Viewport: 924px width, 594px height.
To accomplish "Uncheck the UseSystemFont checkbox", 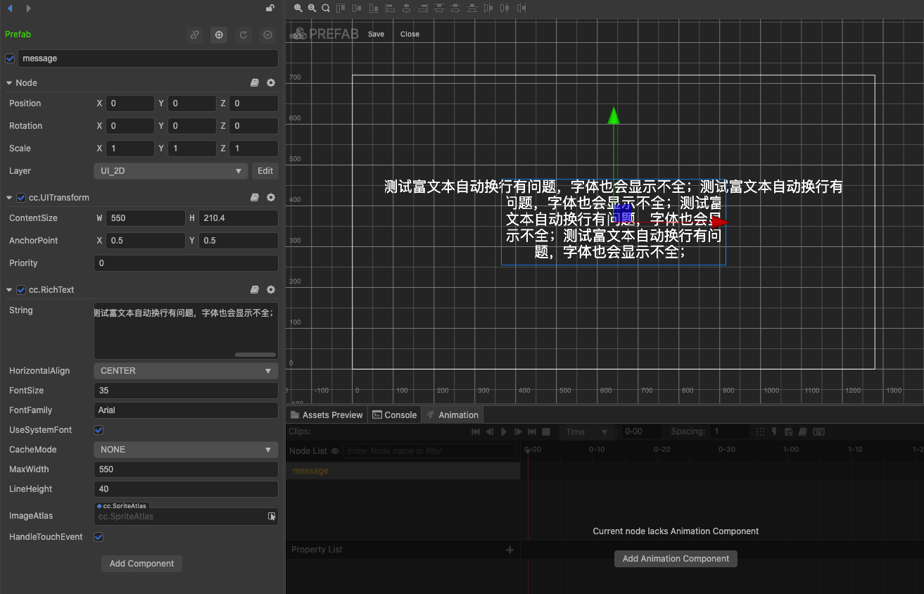I will 99,430.
